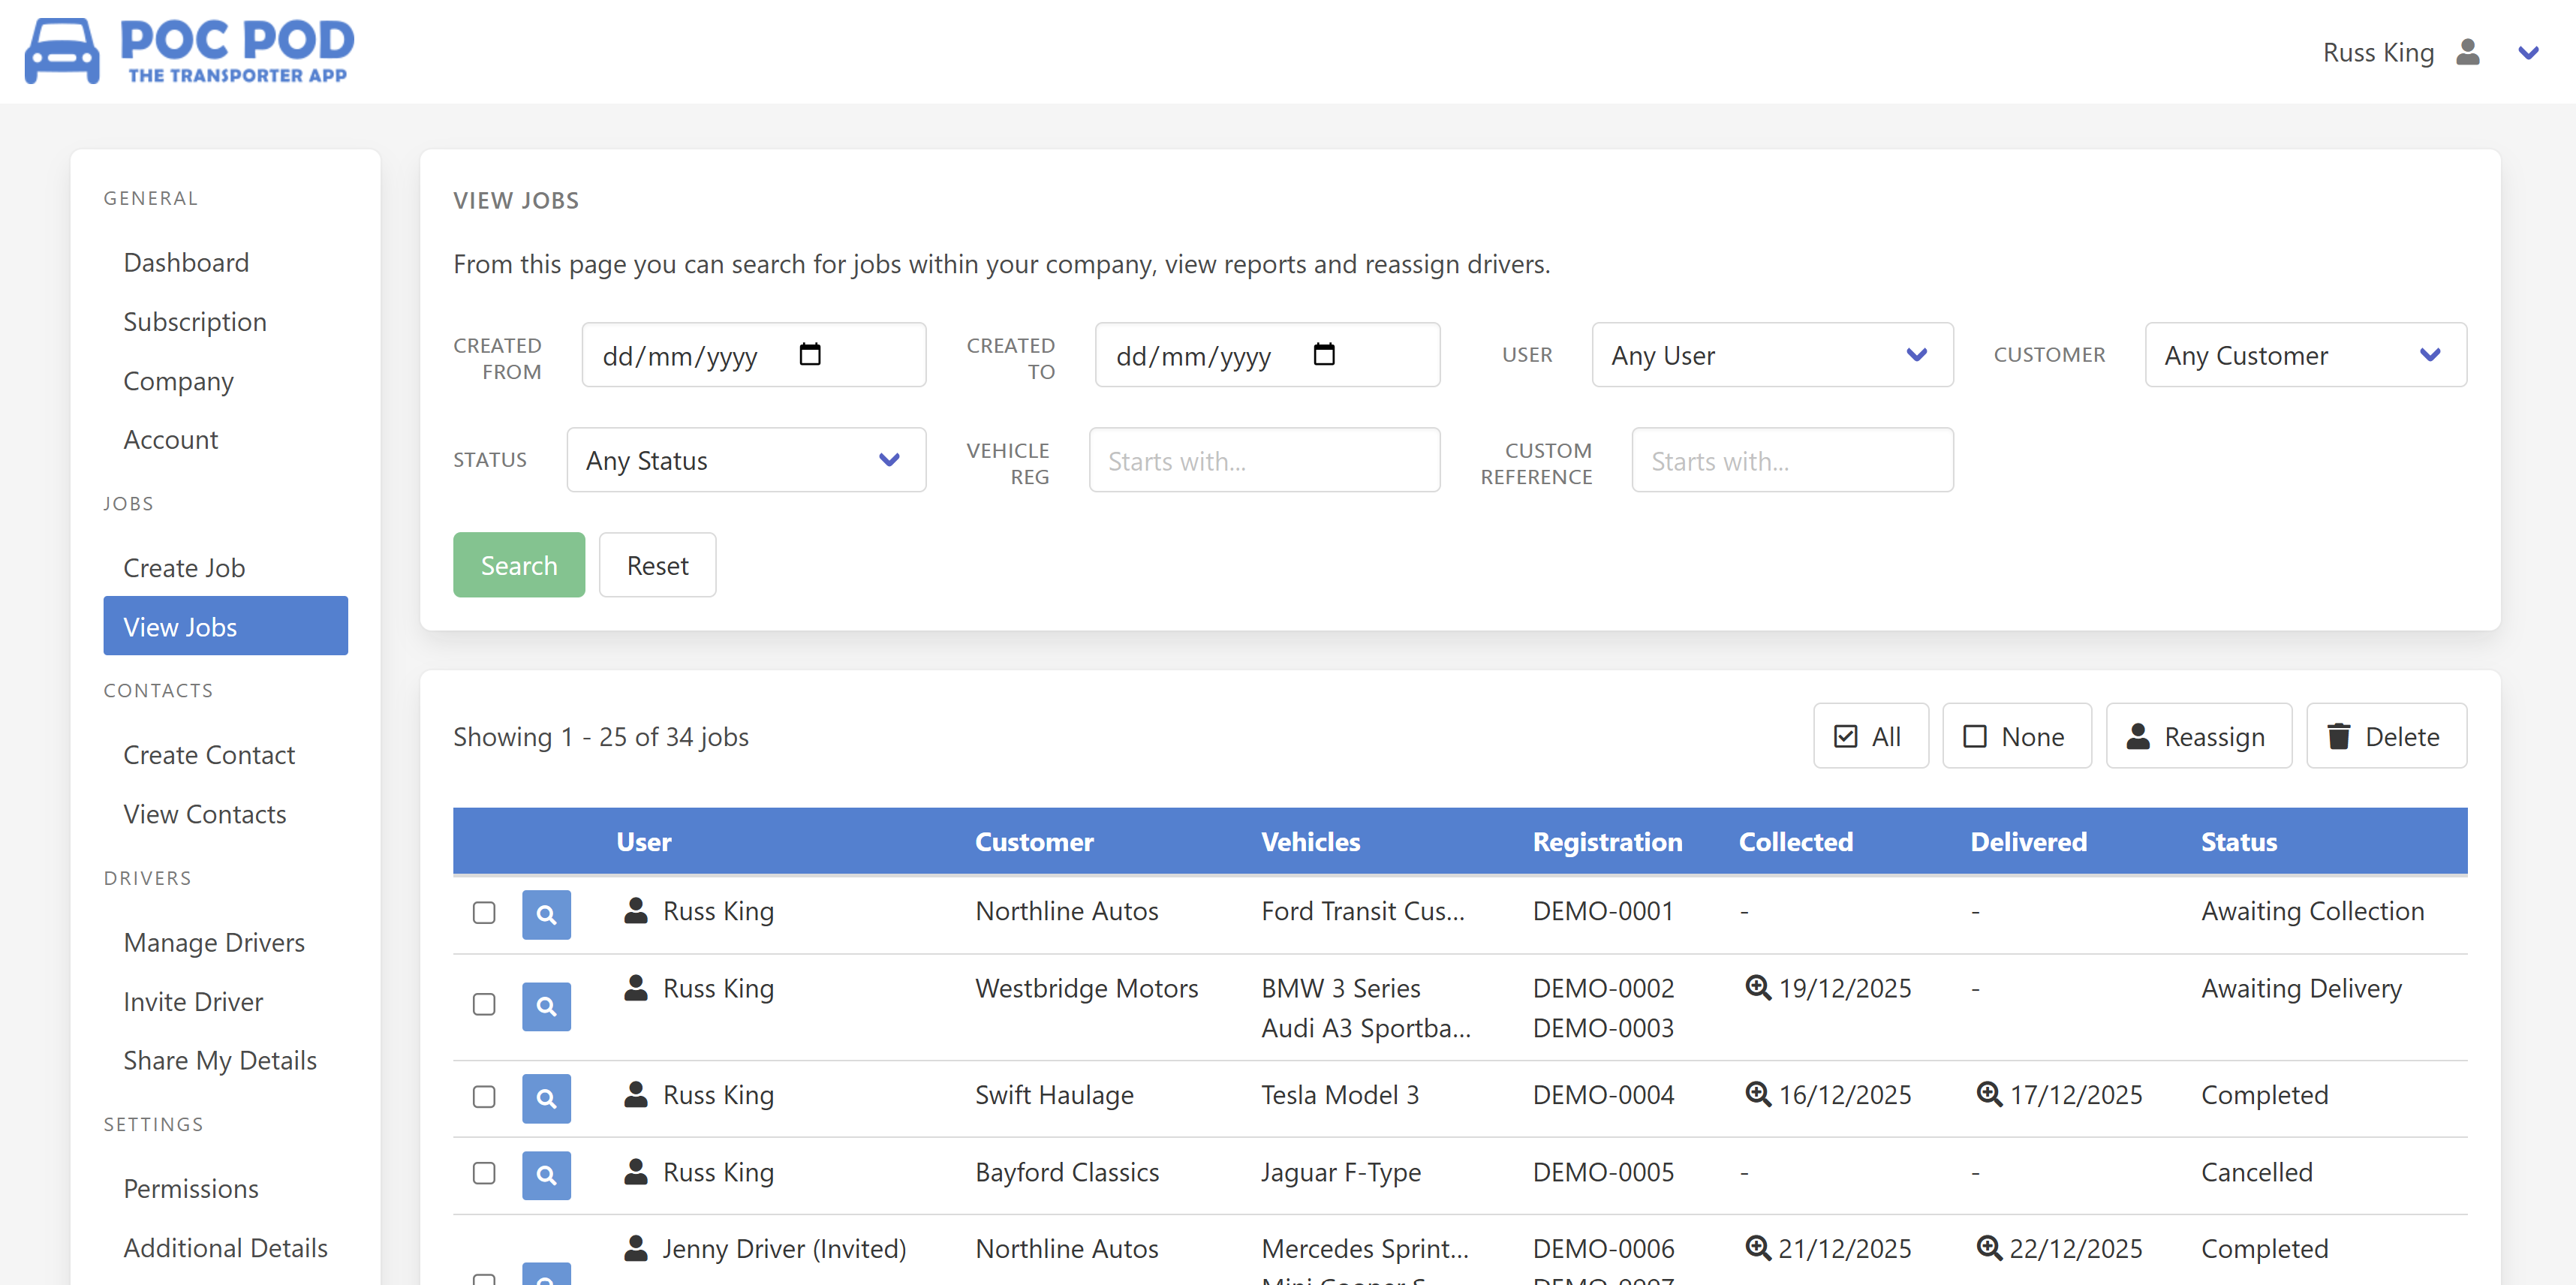This screenshot has width=2576, height=1285.
Task: View job details for DEMO-0001 magnifier button
Action: [x=546, y=914]
